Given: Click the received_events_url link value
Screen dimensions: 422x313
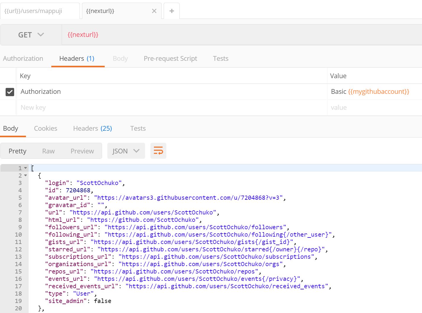Looking at the screenshot, I should 227,286.
